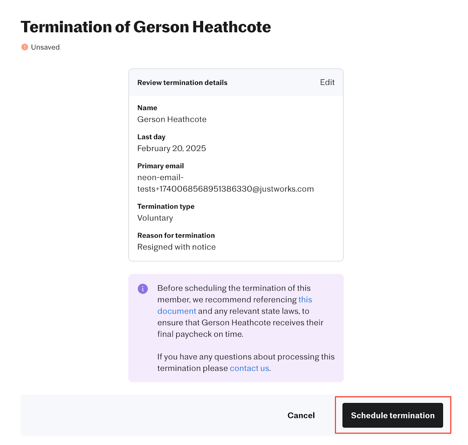Image resolution: width=468 pixels, height=445 pixels.
Task: Select the Gerson Heathcote name value
Action: (172, 119)
